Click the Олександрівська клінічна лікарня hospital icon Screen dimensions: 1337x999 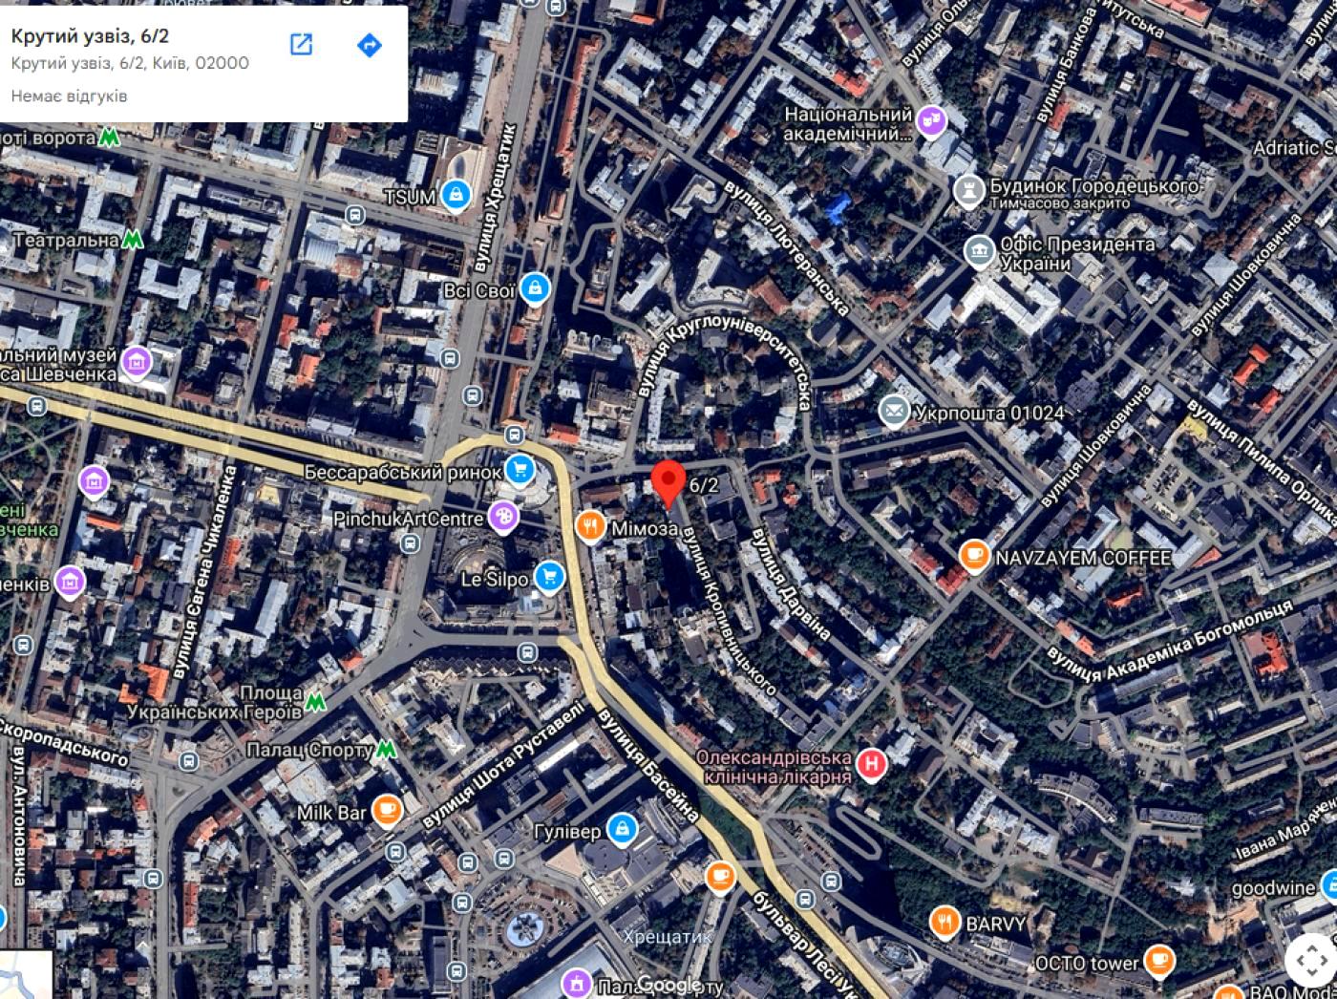[x=871, y=764]
